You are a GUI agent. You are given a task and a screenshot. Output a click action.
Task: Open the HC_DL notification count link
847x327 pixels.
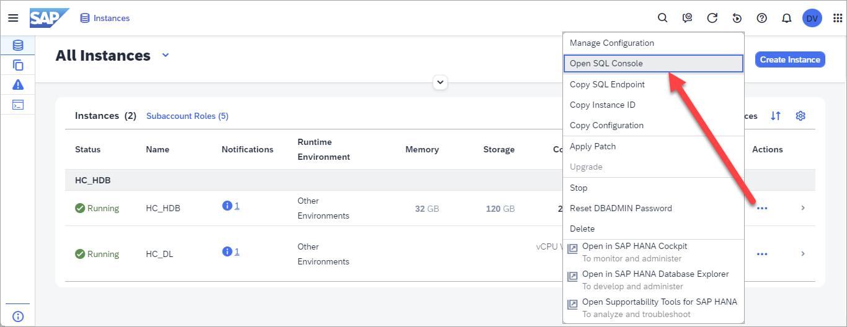[x=237, y=251]
